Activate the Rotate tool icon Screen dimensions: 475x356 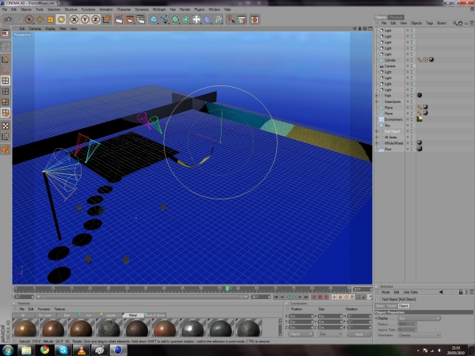pyautogui.click(x=61, y=20)
